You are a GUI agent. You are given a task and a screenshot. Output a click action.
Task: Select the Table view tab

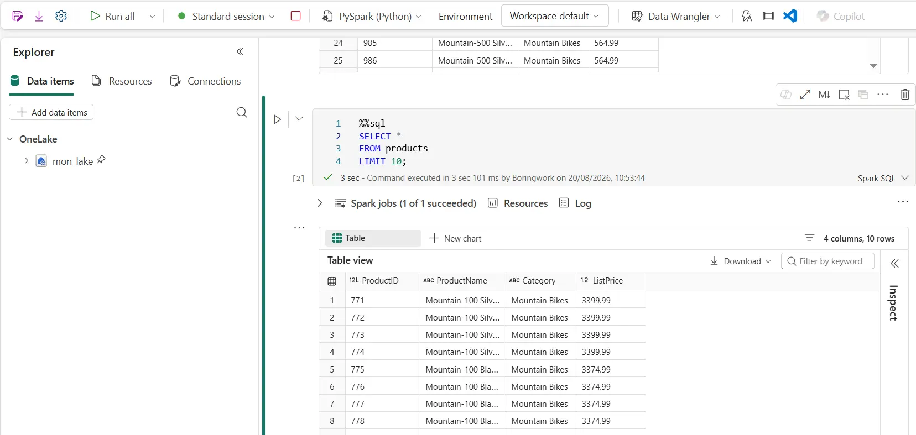[x=373, y=238]
